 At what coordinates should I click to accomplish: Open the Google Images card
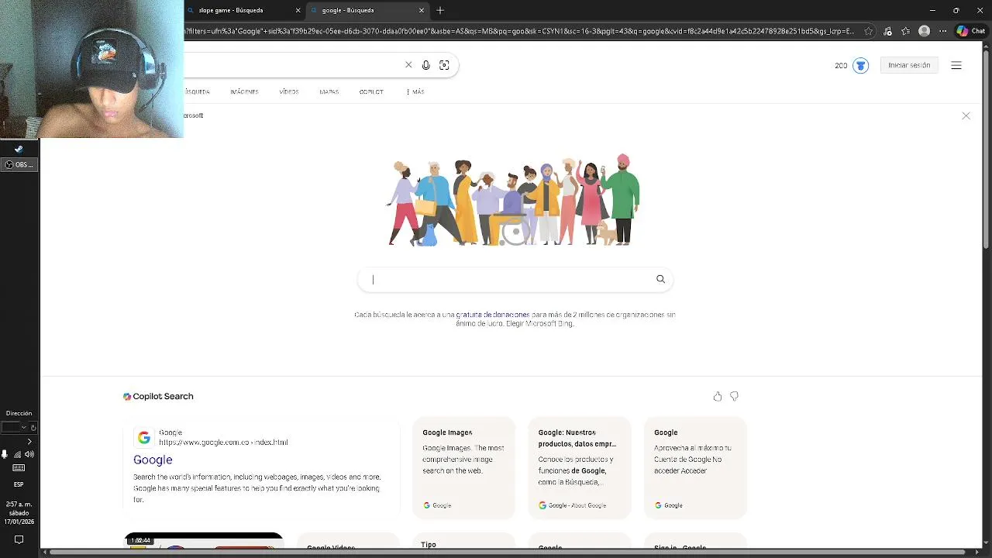click(x=463, y=468)
